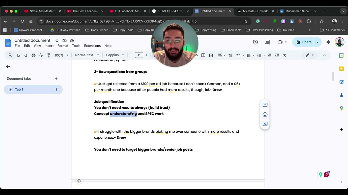Open the Docs home icon
Viewport: 348px width, 195px height.
click(8, 43)
